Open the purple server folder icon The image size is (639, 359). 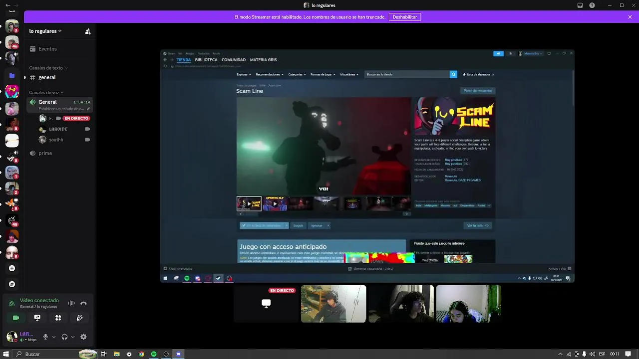[x=12, y=76]
